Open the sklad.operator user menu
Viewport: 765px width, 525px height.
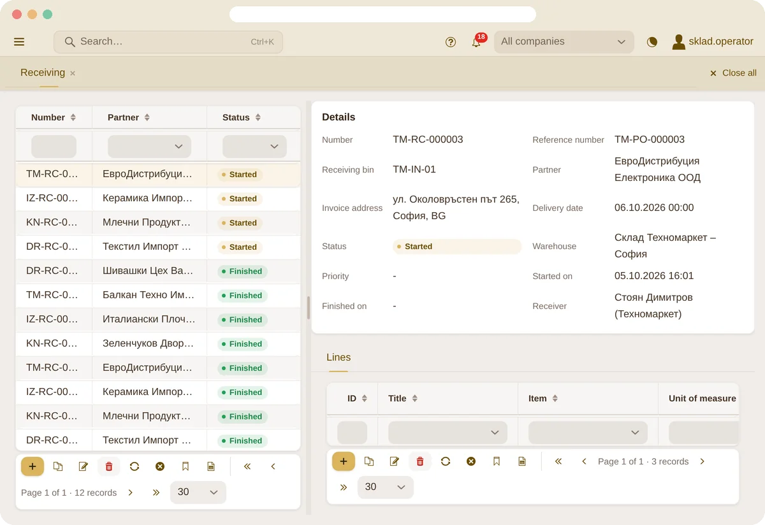click(713, 42)
